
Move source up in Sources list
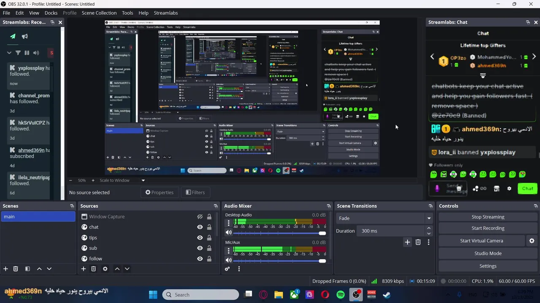pyautogui.click(x=117, y=268)
